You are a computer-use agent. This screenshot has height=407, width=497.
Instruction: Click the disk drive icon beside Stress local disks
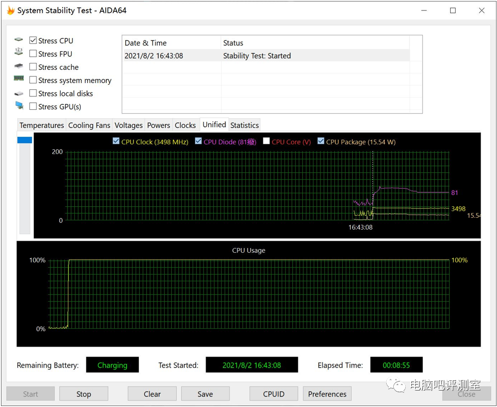[x=18, y=93]
